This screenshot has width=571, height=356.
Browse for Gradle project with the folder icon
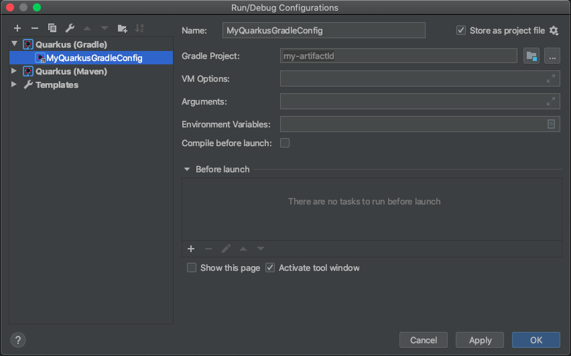click(531, 56)
